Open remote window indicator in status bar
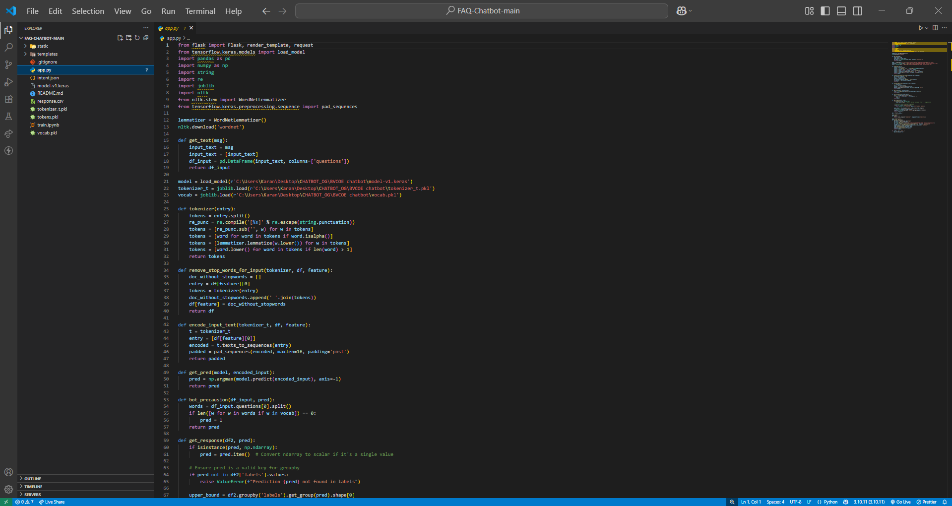This screenshot has height=506, width=952. click(x=6, y=502)
